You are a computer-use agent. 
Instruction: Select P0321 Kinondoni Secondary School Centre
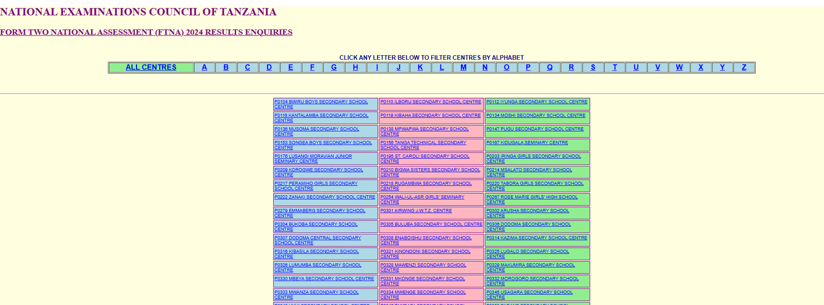pos(425,251)
